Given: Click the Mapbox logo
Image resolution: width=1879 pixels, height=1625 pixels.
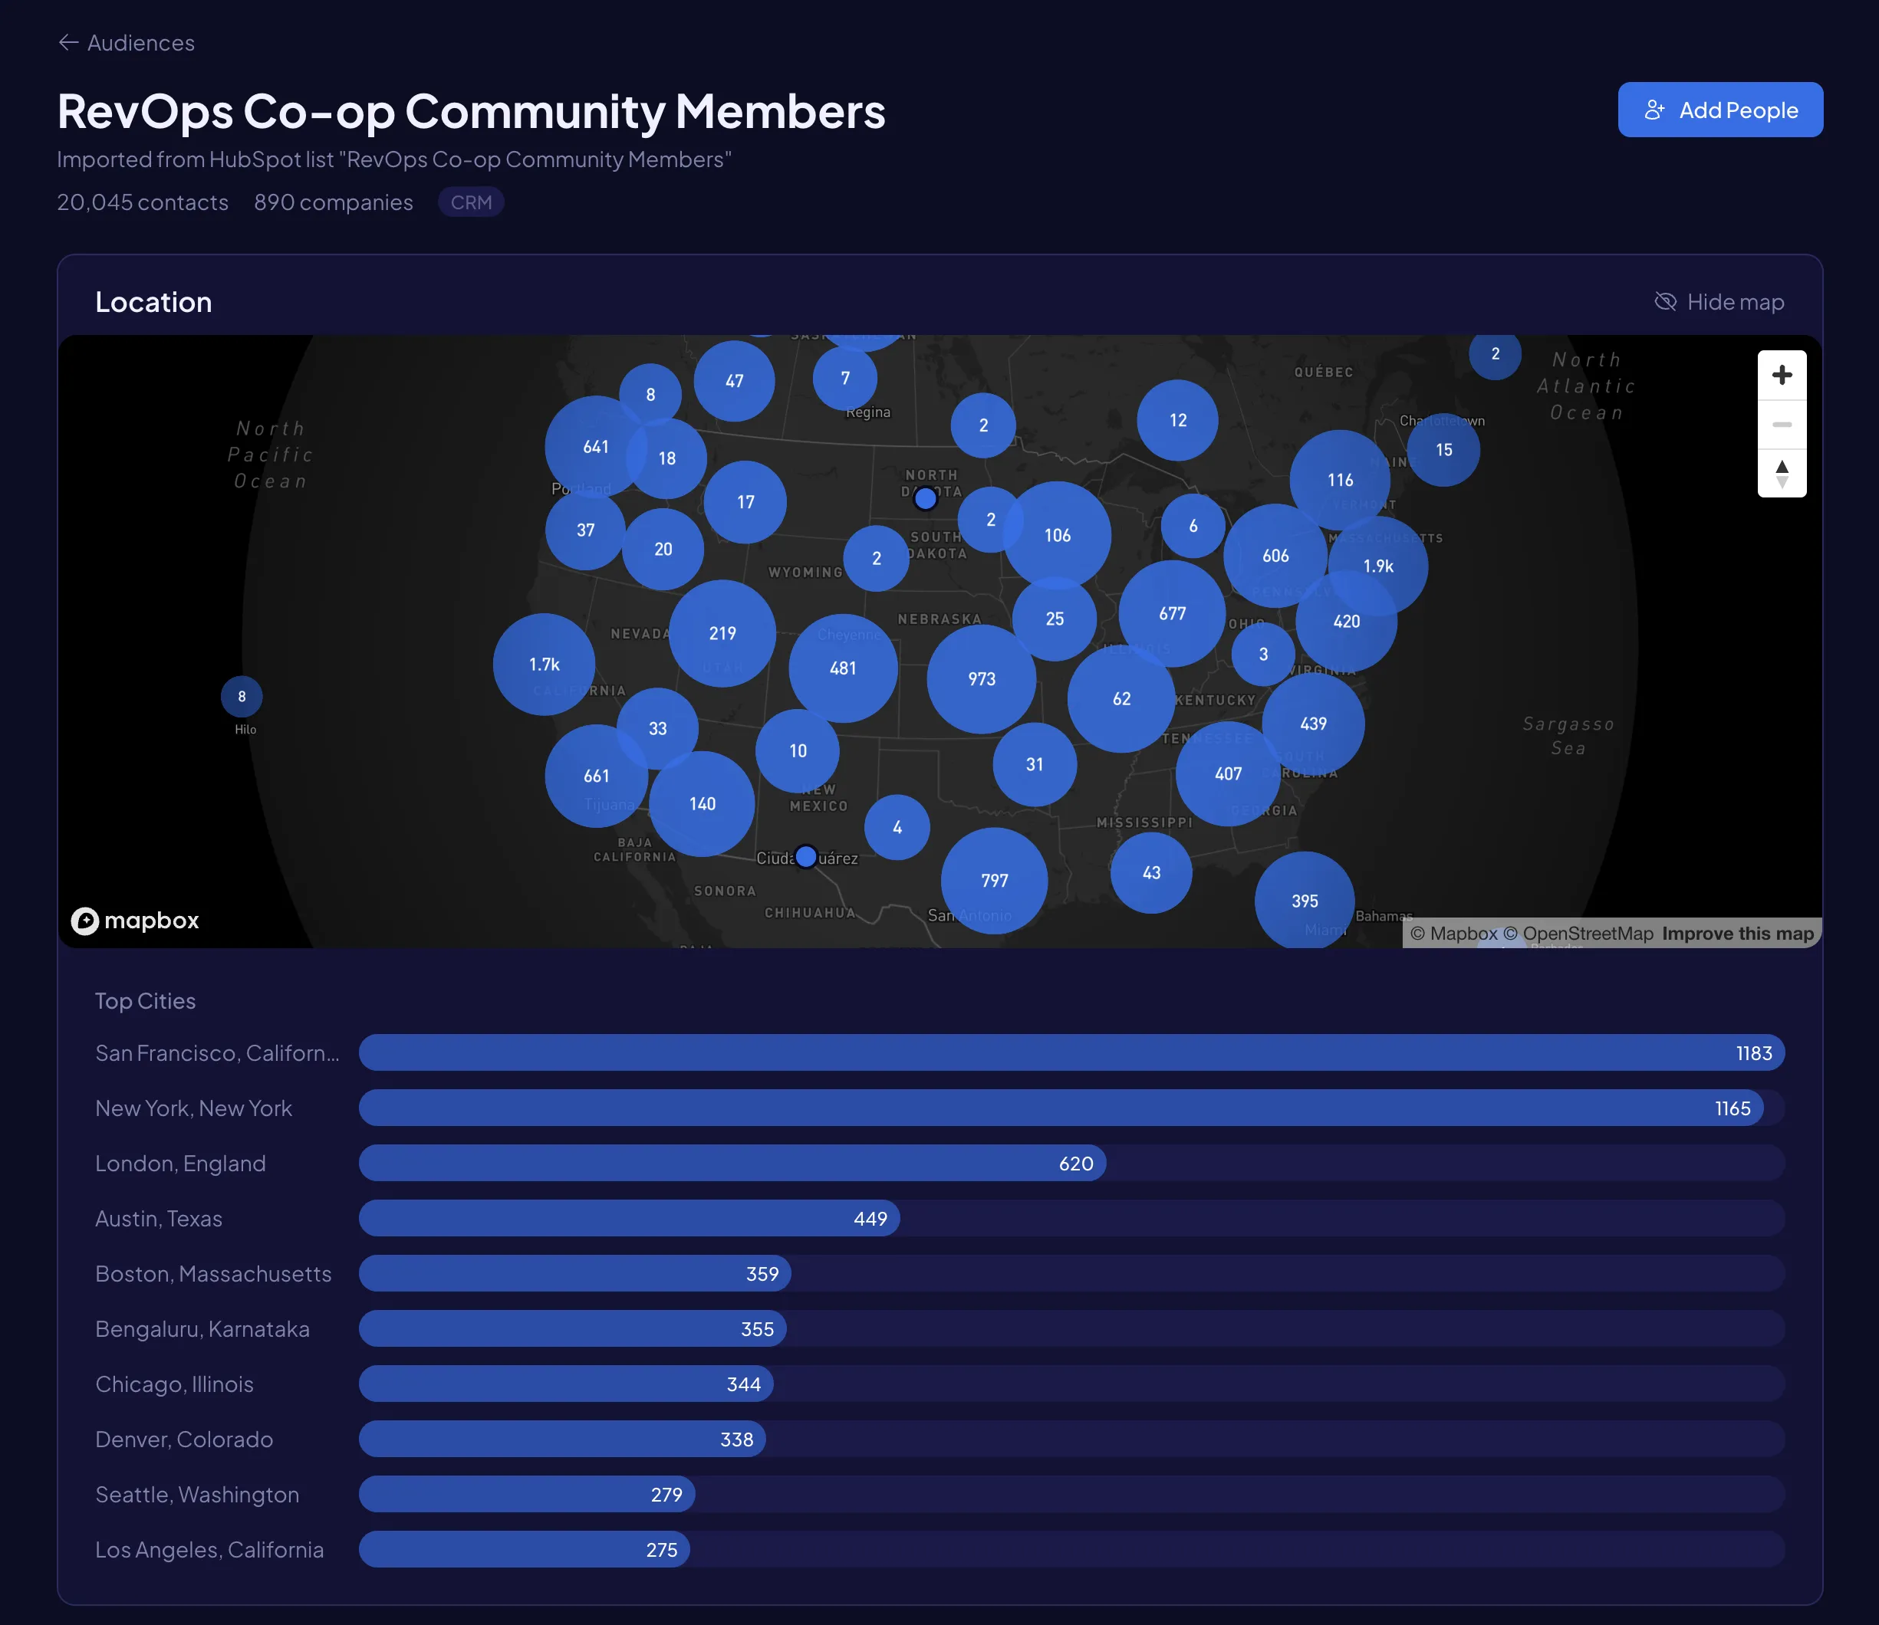Looking at the screenshot, I should pyautogui.click(x=134, y=921).
